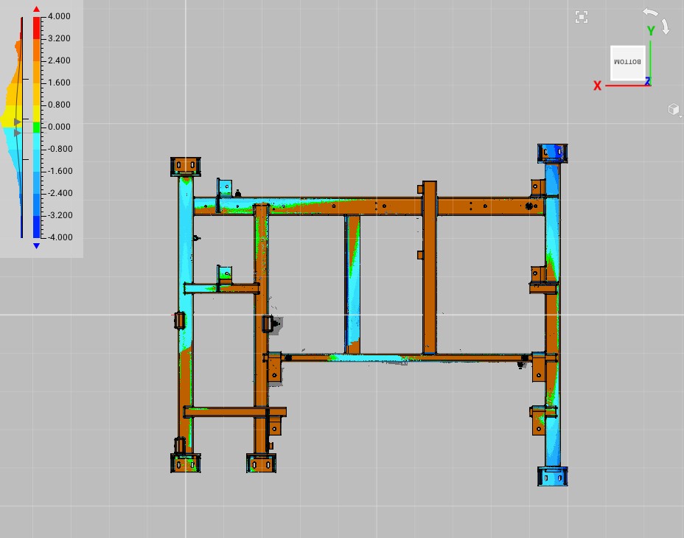
Task: Click the -3.200 scale value
Action: click(x=60, y=215)
